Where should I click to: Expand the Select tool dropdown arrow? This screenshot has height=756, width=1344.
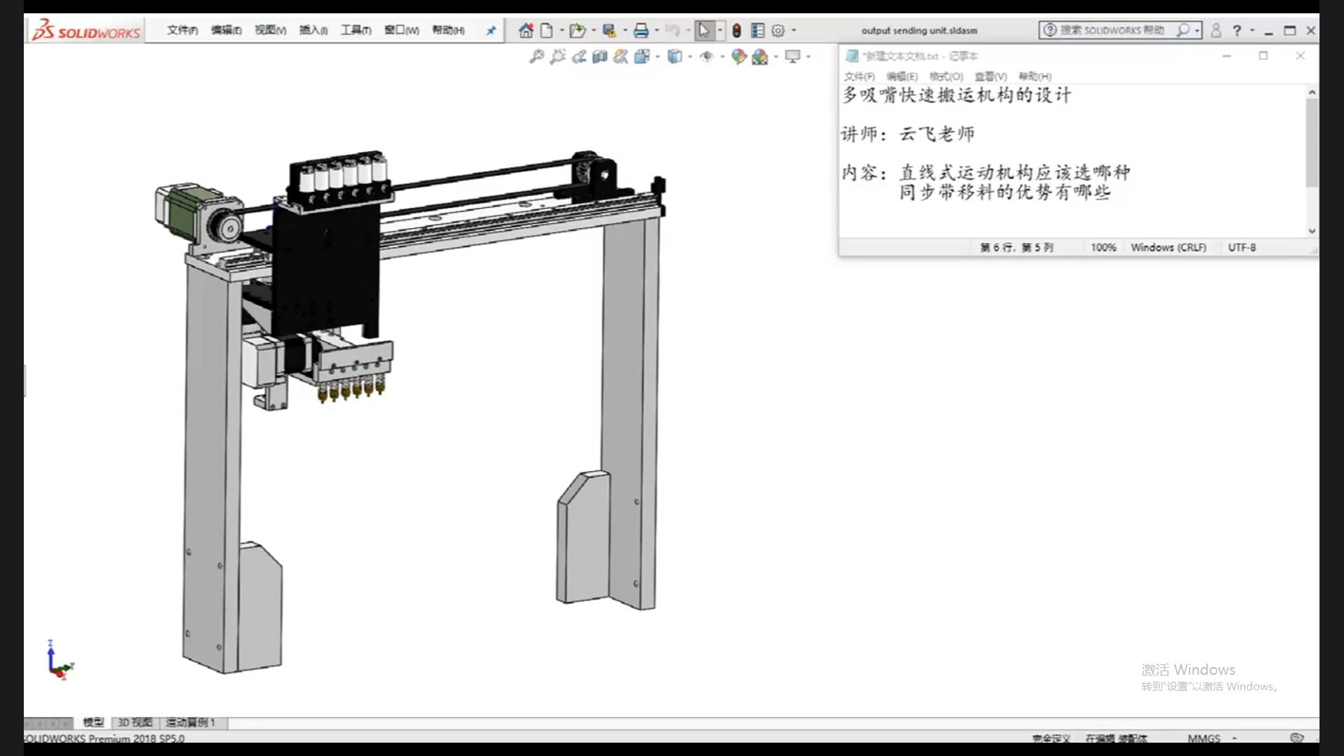coord(720,30)
